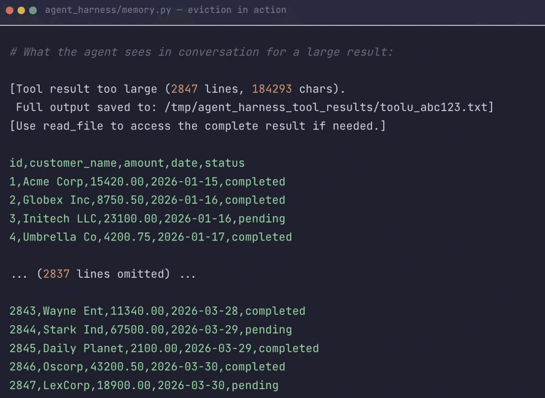Image resolution: width=545 pixels, height=398 pixels.
Task: Select the Daily Planet entry
Action: click(163, 348)
